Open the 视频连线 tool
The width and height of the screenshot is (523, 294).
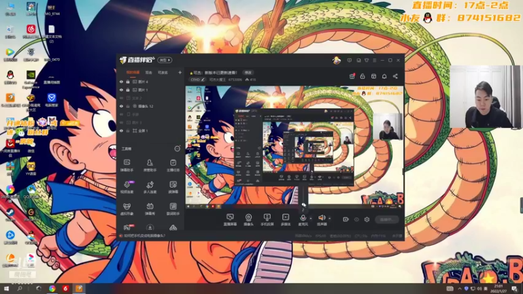[x=127, y=188]
